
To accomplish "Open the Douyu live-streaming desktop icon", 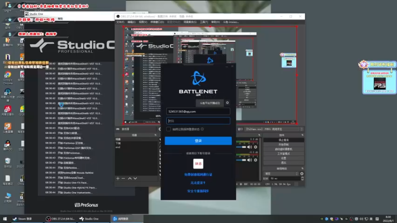I will click(x=7, y=128).
